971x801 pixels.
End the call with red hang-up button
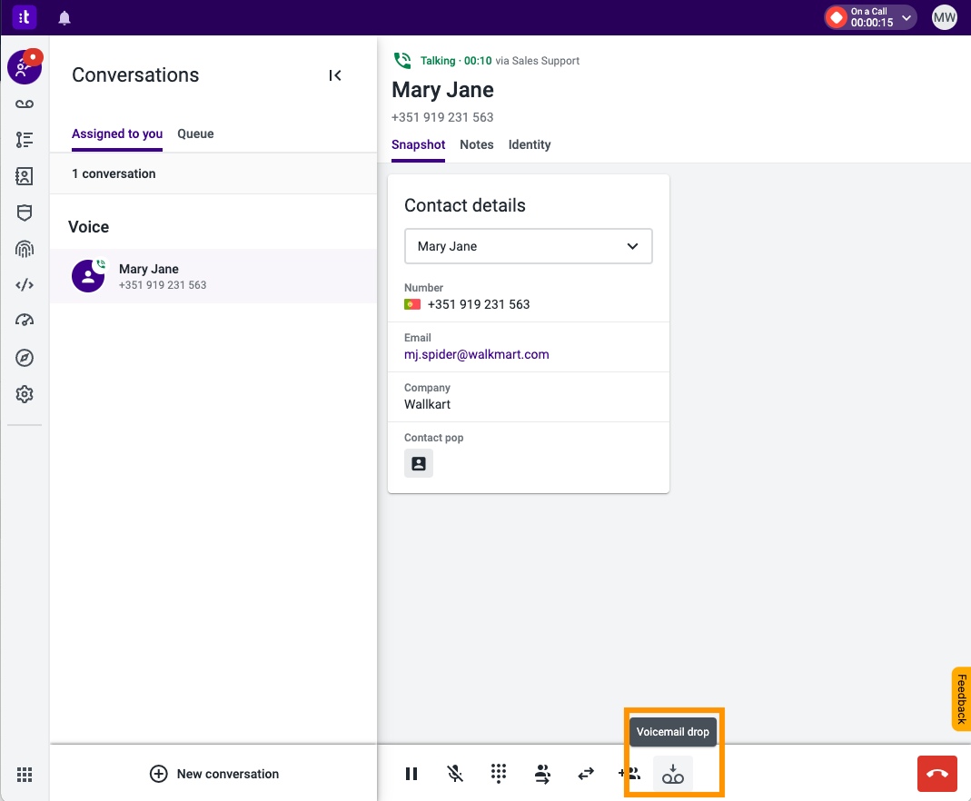pos(937,774)
